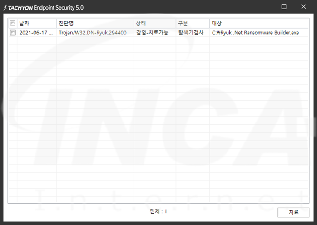
Task: Click the TACHYON Endpoint Security 5.0 title
Action: 46,8
